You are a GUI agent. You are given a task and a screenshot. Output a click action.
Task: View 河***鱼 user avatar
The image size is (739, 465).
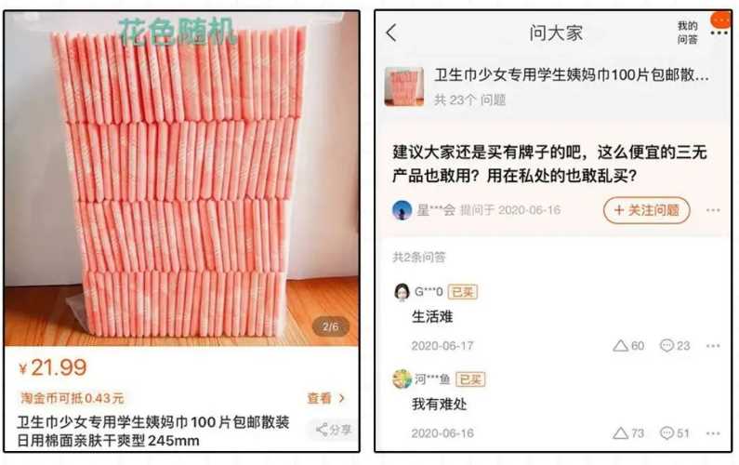(x=402, y=379)
